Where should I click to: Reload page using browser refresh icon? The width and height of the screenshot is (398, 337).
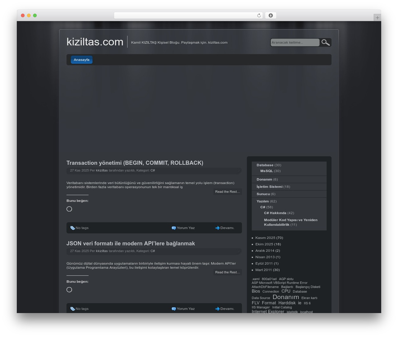259,16
